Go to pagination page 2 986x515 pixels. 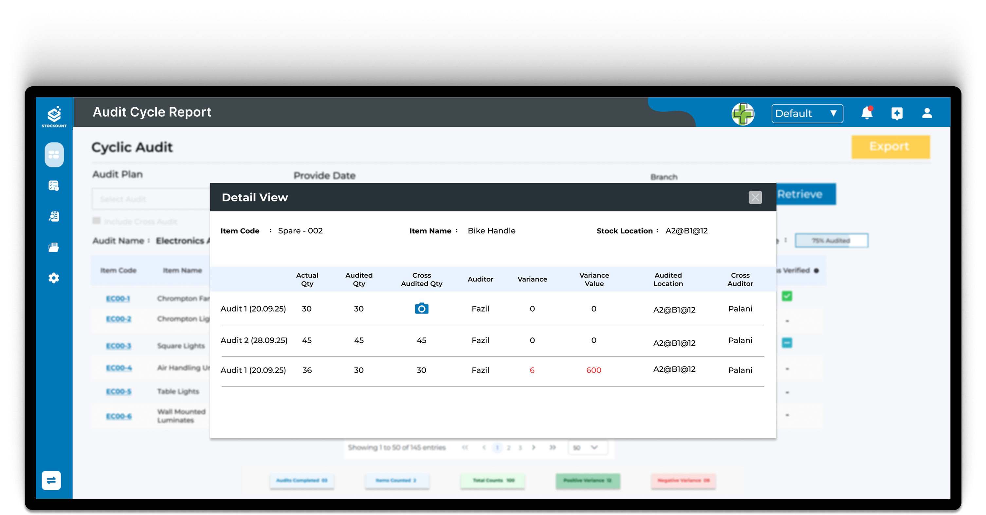(509, 448)
